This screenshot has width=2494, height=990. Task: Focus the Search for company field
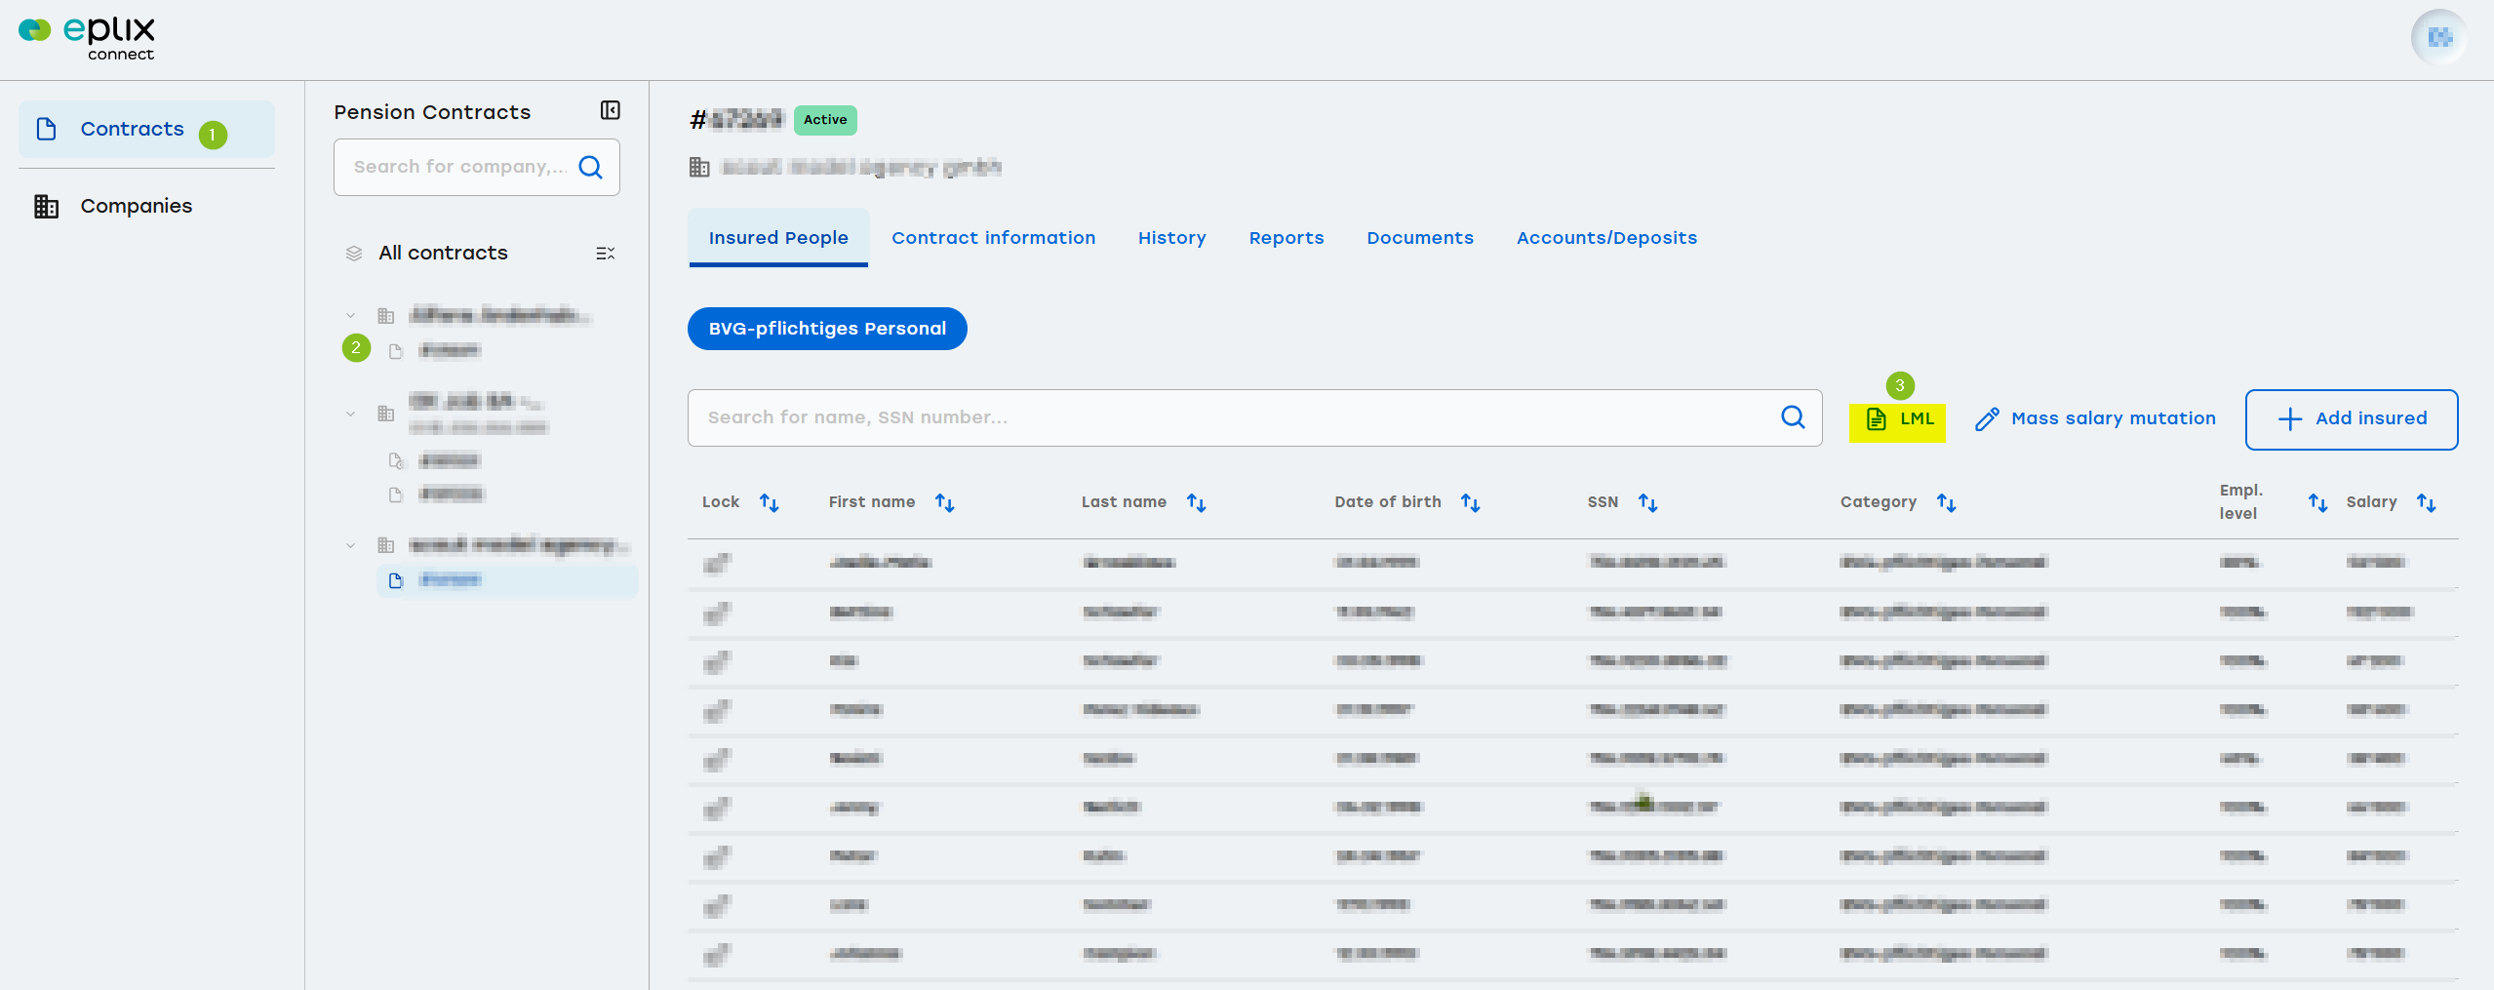click(x=458, y=167)
